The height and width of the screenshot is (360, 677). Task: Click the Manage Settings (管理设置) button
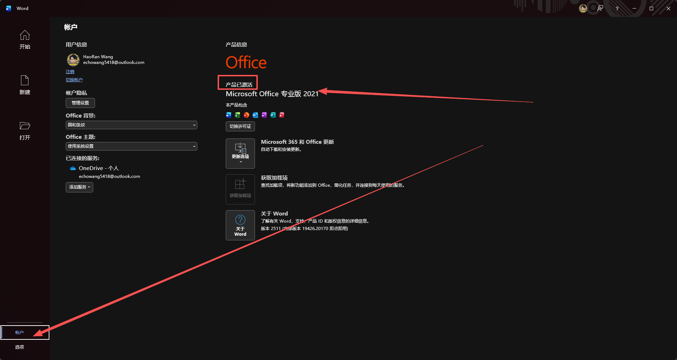tap(80, 103)
